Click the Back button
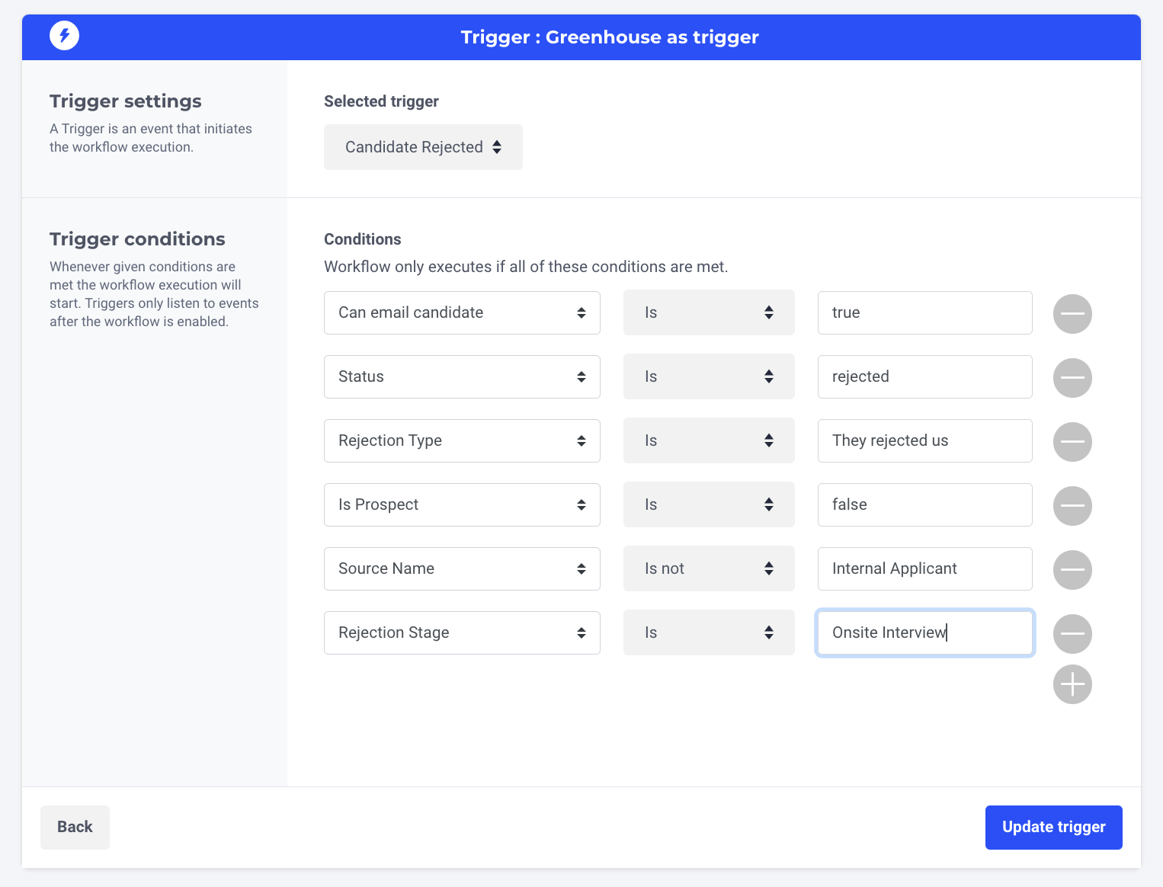 [75, 827]
